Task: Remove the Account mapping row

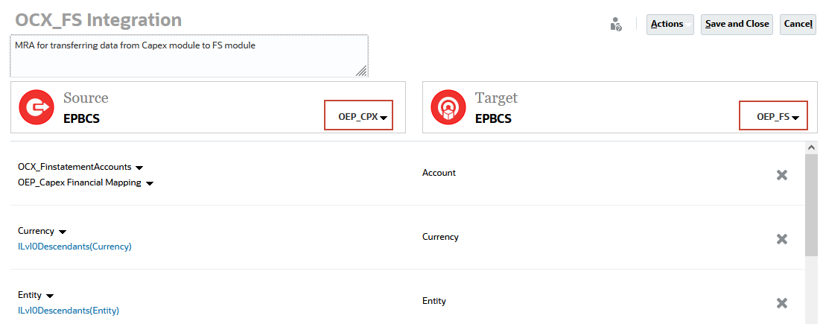Action: pyautogui.click(x=781, y=175)
